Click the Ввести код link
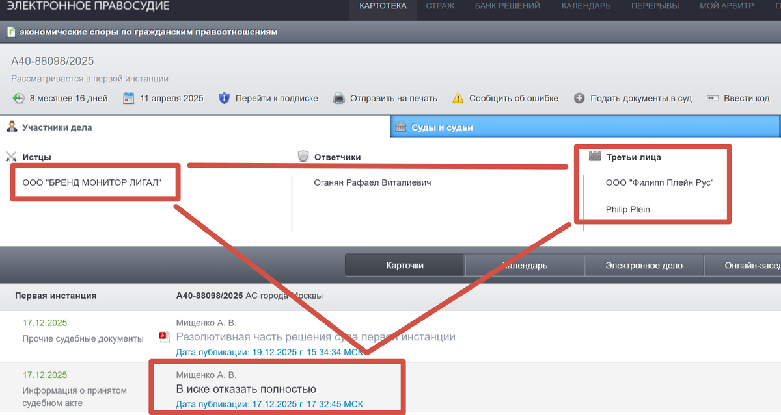 [747, 99]
